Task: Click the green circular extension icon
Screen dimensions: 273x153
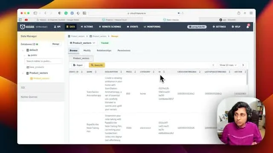Action: (66, 13)
